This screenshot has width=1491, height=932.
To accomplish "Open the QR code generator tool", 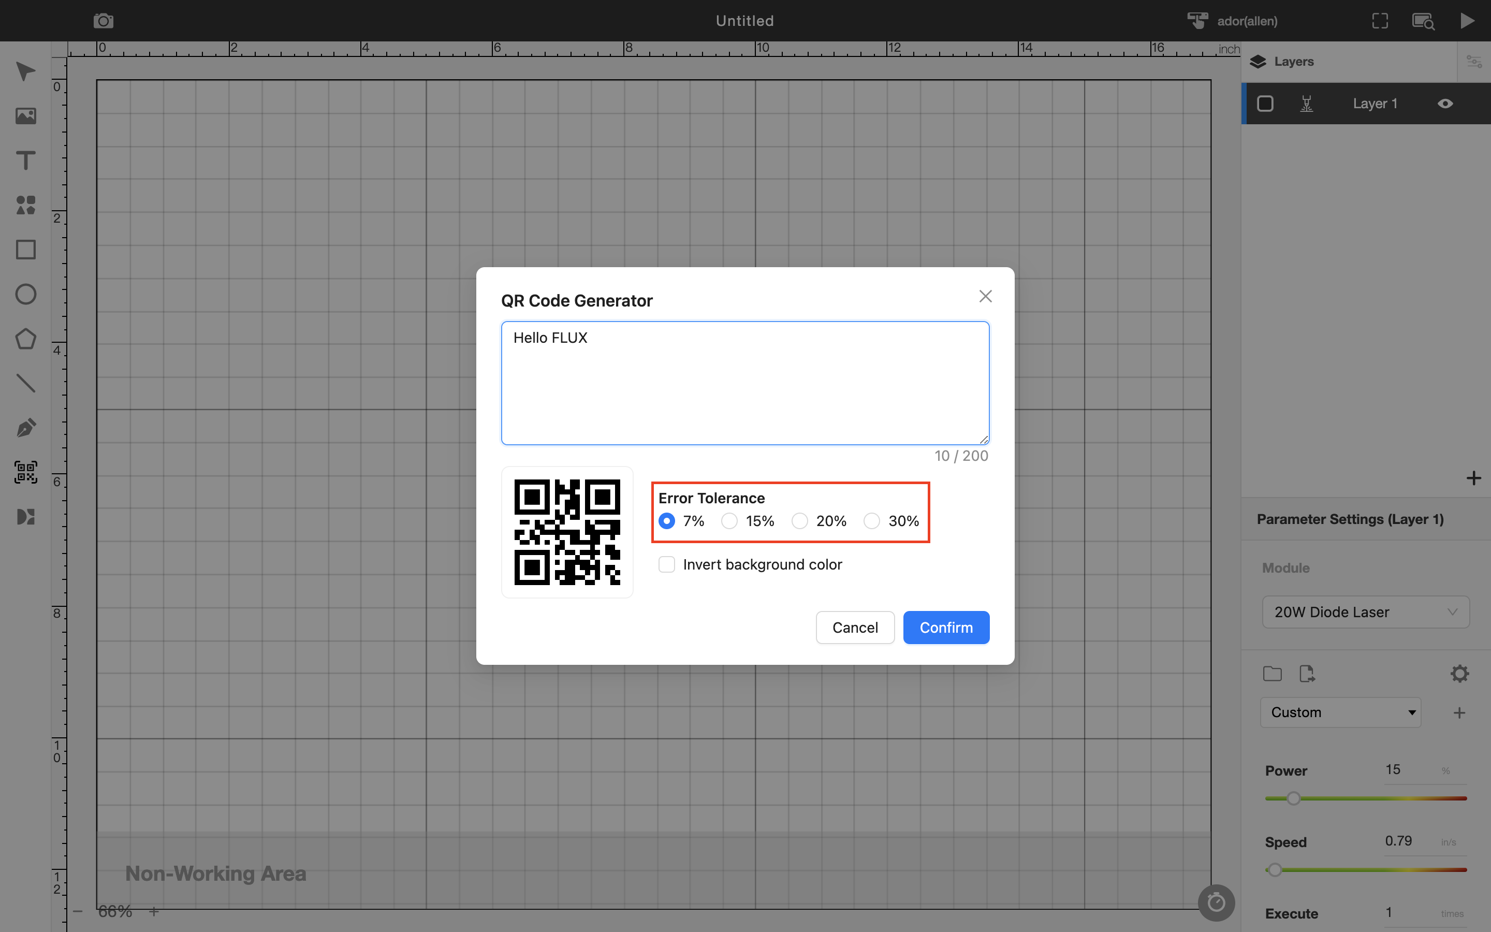I will tap(25, 472).
